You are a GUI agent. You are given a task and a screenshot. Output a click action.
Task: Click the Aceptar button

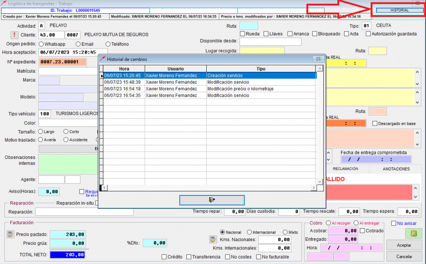(404, 245)
